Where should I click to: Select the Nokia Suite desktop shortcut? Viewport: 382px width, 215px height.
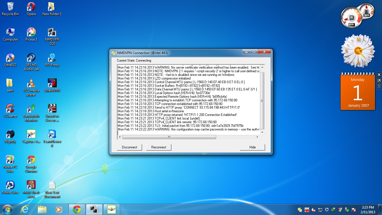[10, 187]
